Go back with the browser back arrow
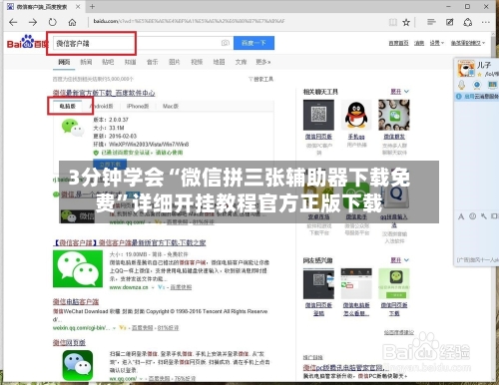This screenshot has height=385, width=499. pos(13,23)
